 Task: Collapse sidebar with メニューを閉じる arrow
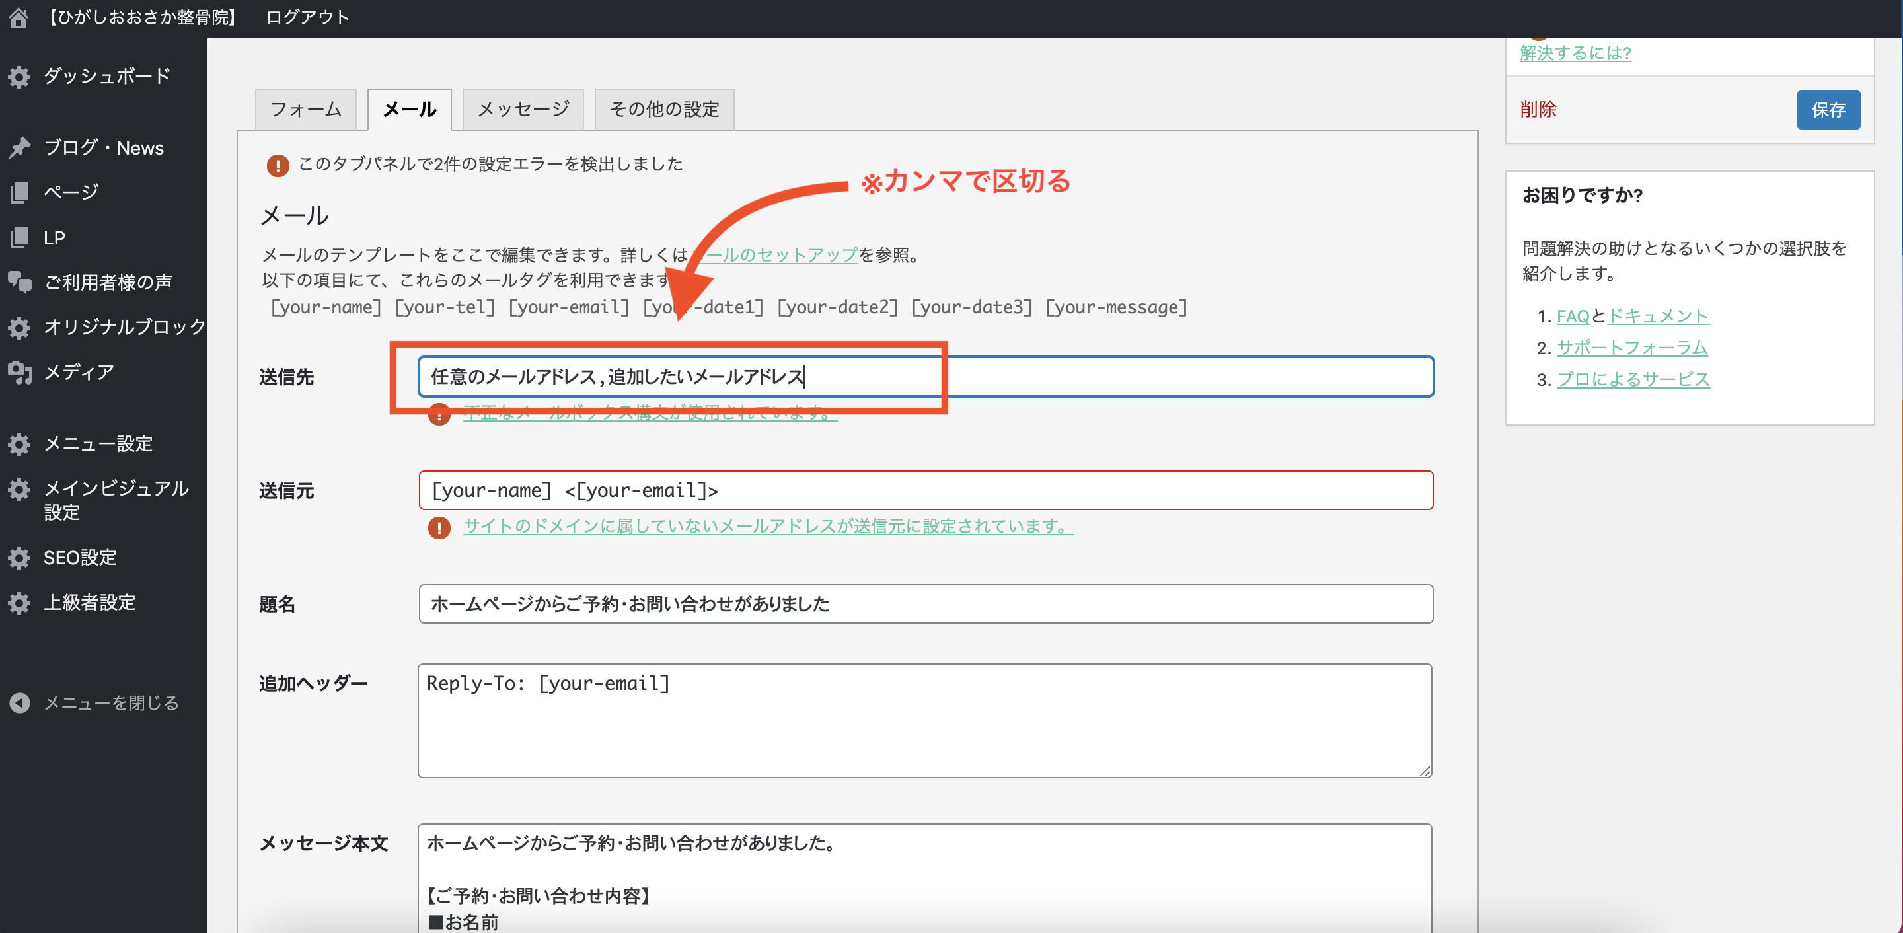click(19, 702)
